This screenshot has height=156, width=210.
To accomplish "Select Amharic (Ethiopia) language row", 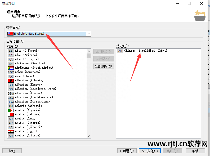I will tap(47, 106).
